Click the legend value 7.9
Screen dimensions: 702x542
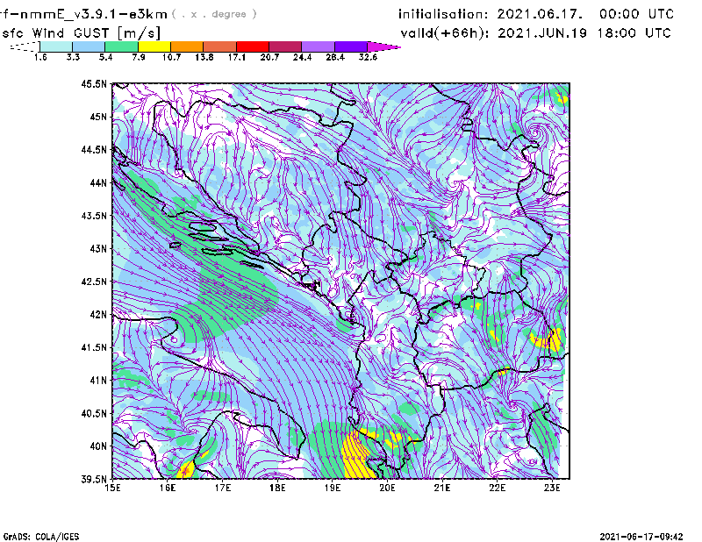click(x=139, y=57)
